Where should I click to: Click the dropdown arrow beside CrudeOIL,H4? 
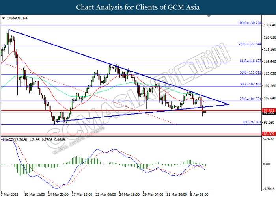4,18
